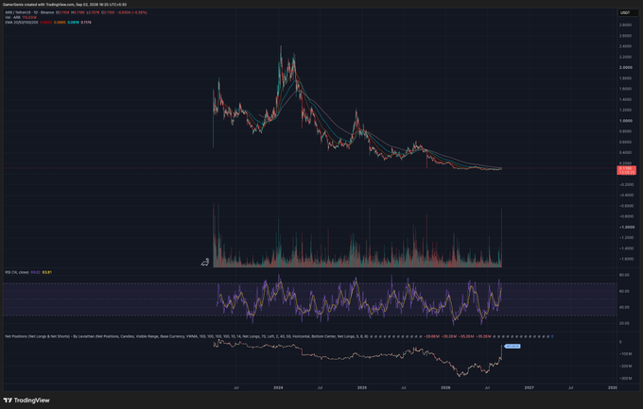Click the 2.8000 price scale label
Viewport: 643px width, 409px height.
[626, 25]
